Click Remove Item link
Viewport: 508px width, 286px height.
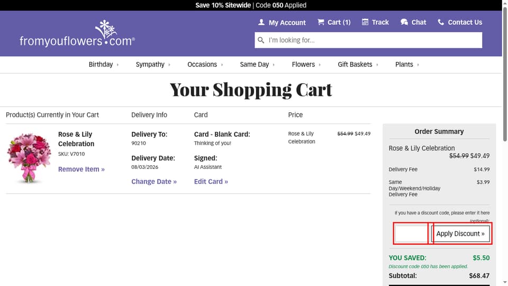pyautogui.click(x=81, y=169)
